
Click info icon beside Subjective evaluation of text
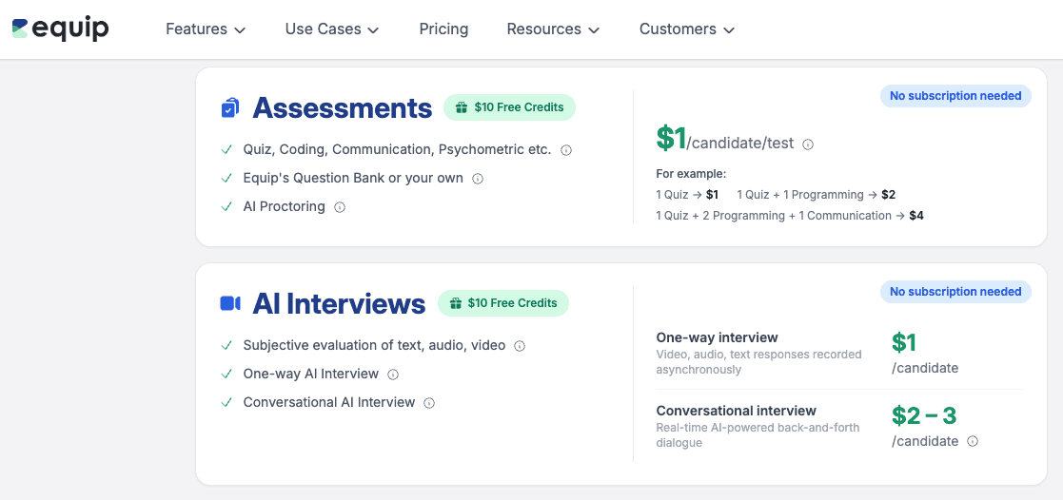(x=520, y=346)
